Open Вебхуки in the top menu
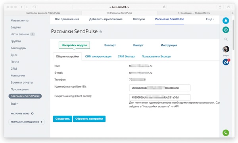The height and width of the screenshot is (143, 238). [x=139, y=19]
